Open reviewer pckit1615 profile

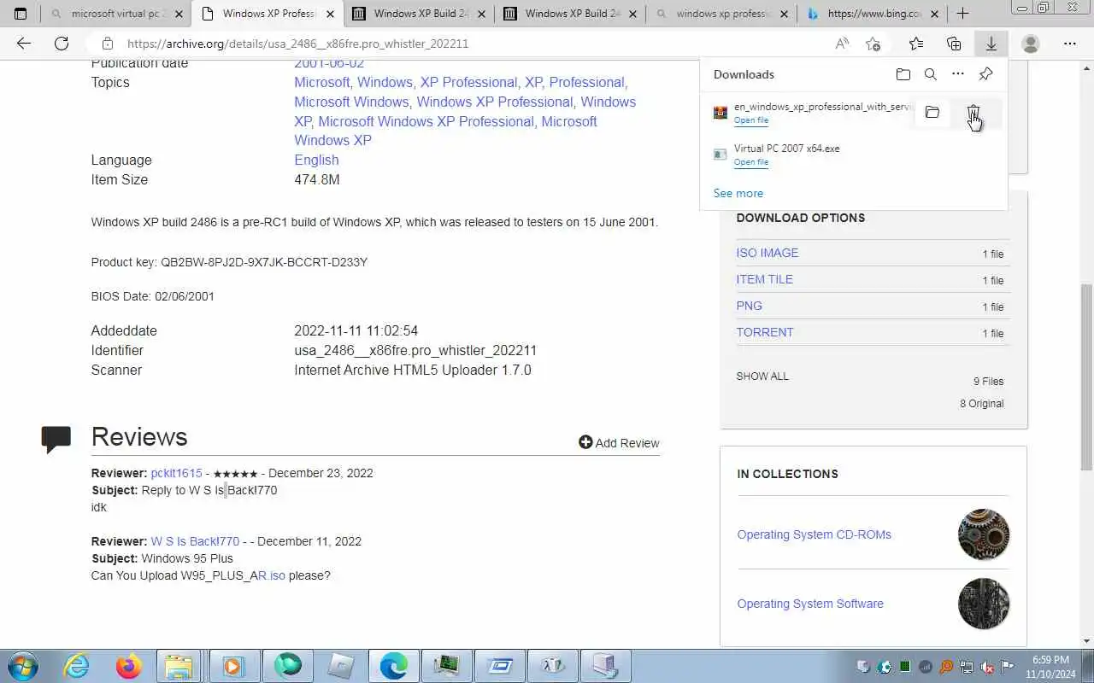[x=176, y=473]
